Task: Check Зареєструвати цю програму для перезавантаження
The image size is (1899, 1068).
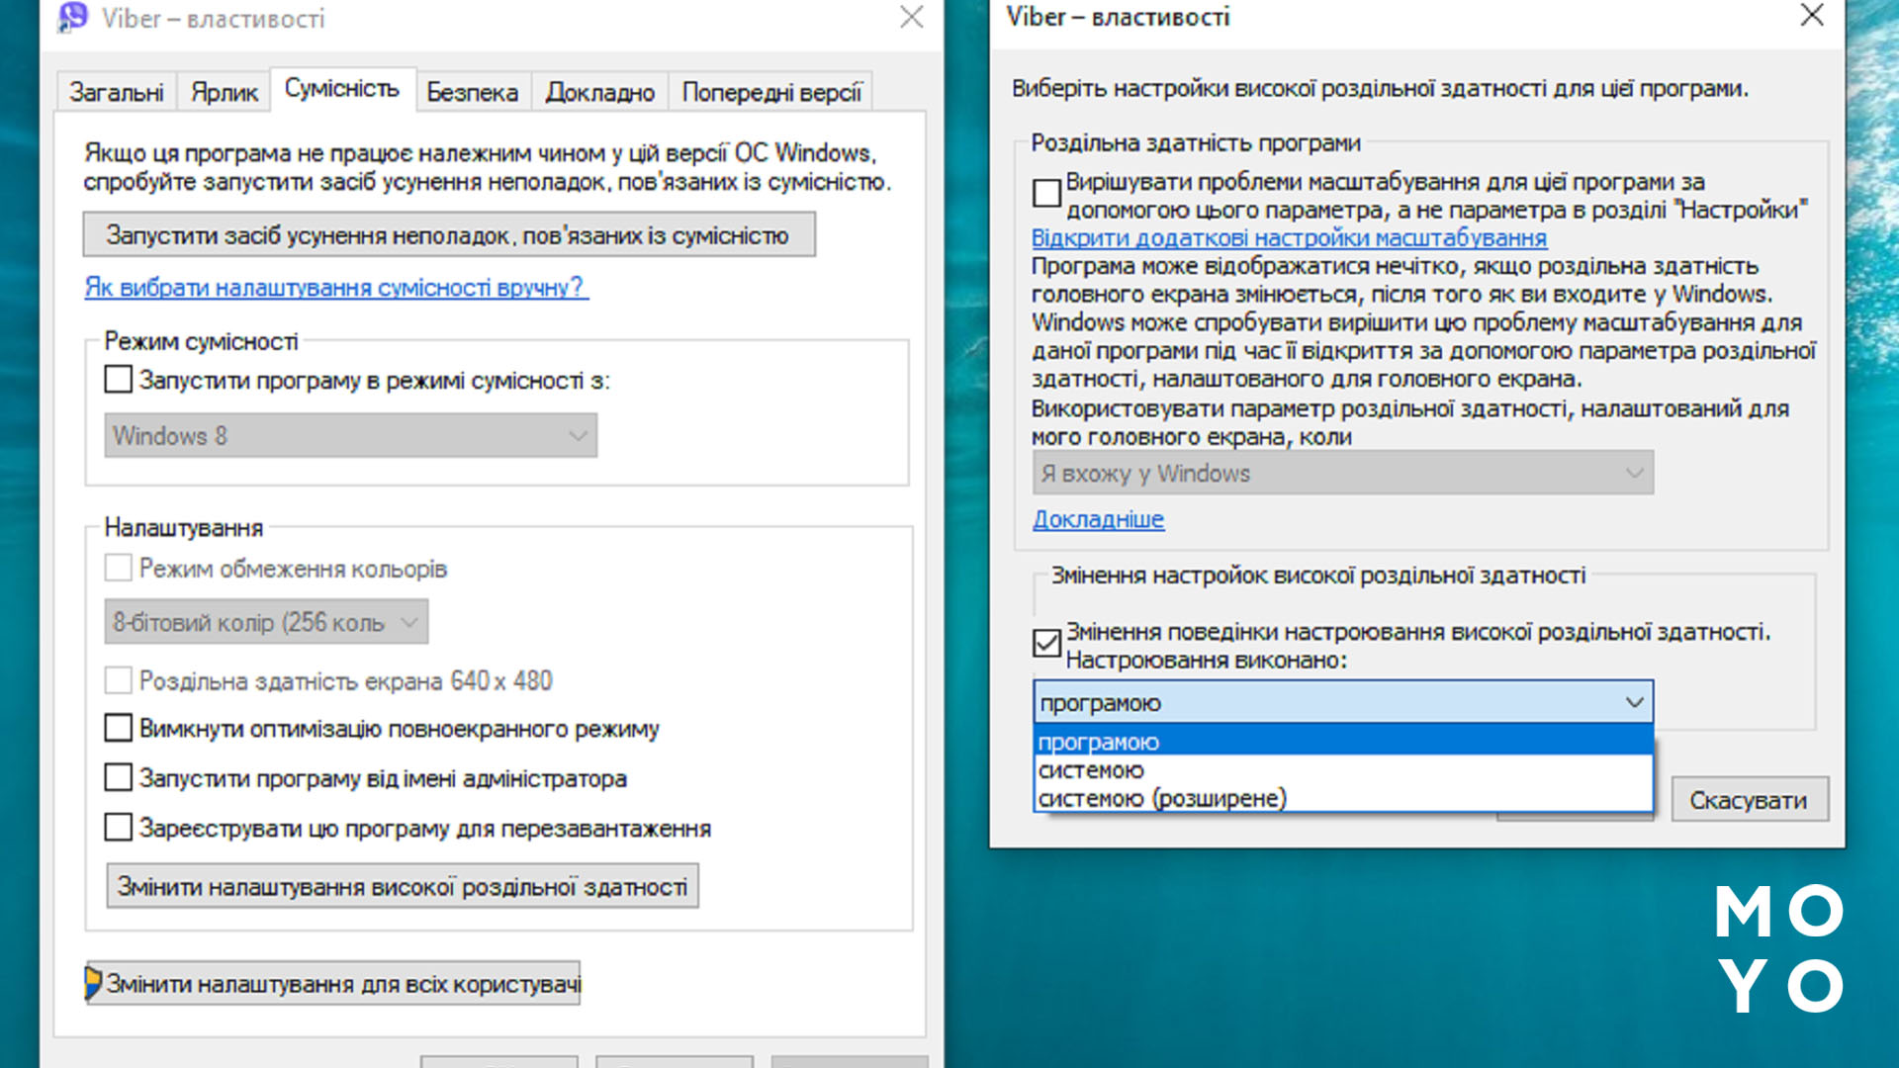Action: 119,827
